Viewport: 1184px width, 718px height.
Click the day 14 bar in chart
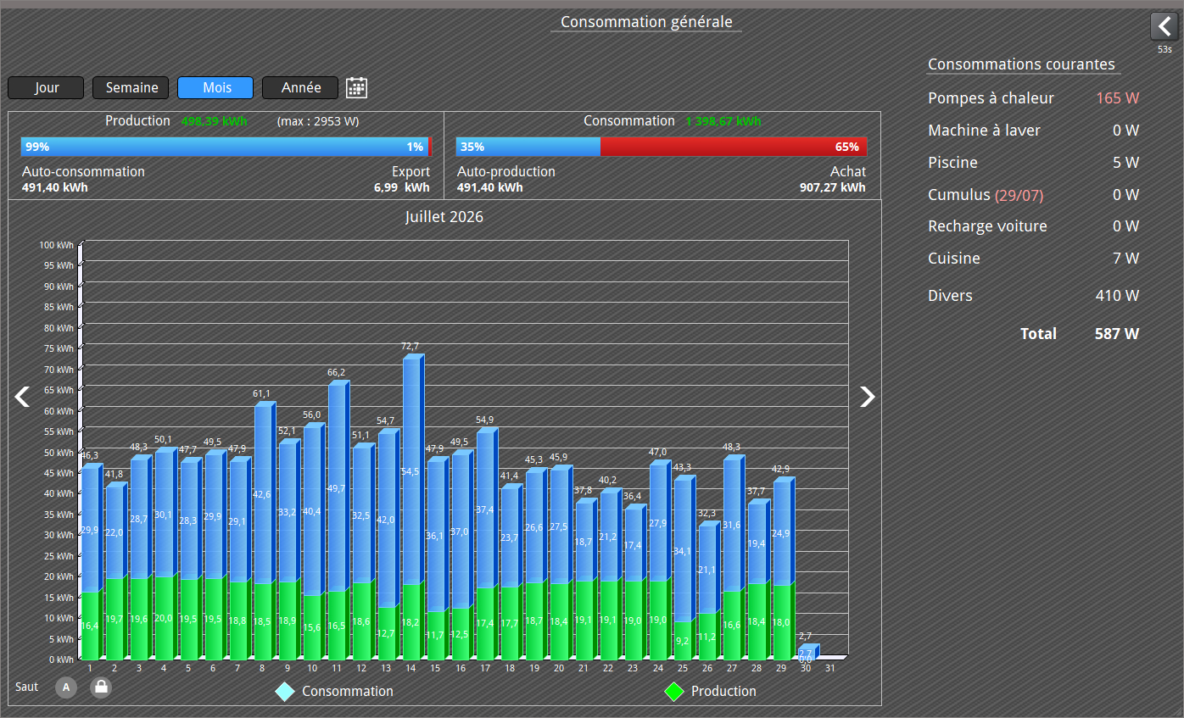(413, 507)
